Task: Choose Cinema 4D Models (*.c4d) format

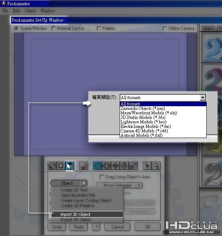Action: click(x=163, y=131)
